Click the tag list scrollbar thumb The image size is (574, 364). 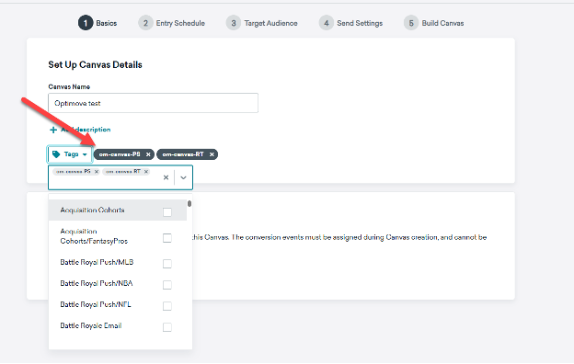pos(189,203)
